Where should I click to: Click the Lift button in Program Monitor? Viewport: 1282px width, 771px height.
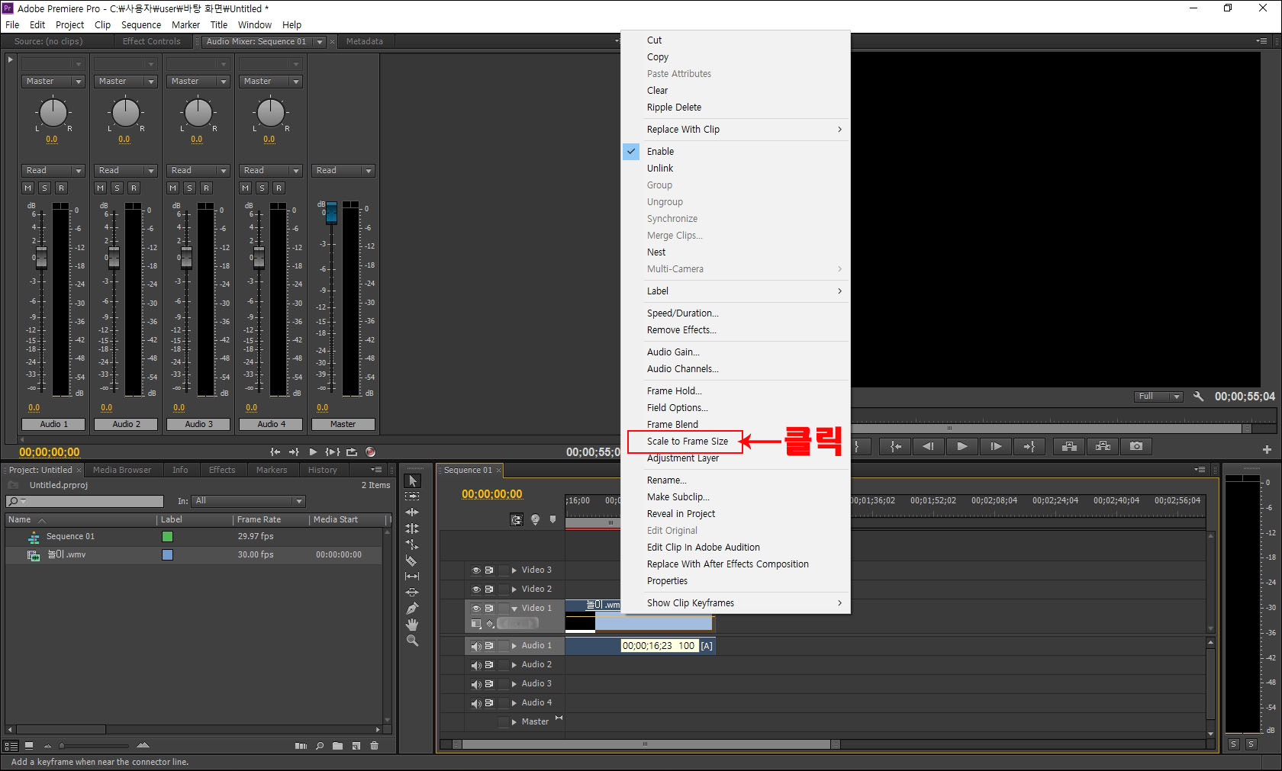[x=1069, y=446]
